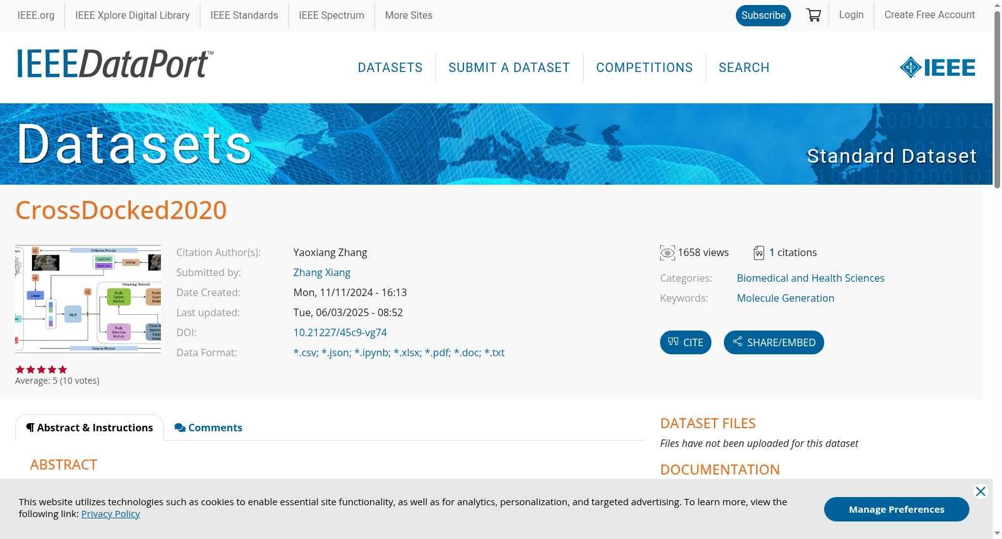Open the SEARCH menu item
1002x539 pixels.
pyautogui.click(x=744, y=68)
